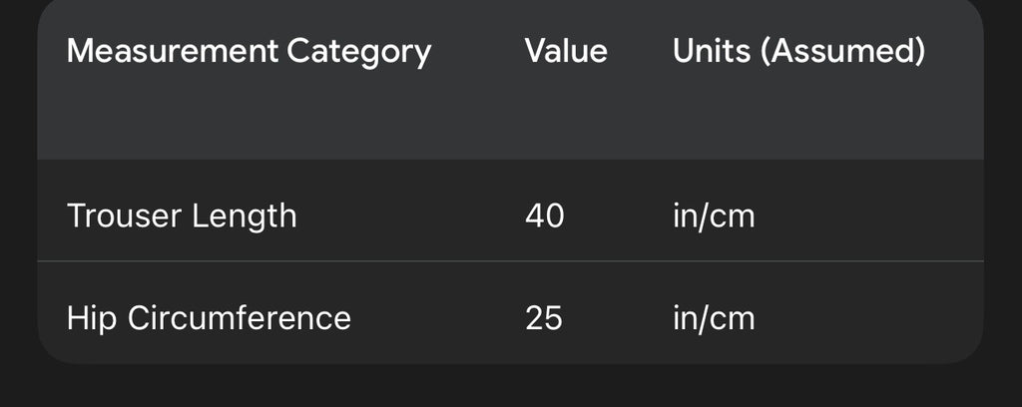This screenshot has width=1022, height=407.
Task: Tap the word Category in header
Action: (359, 51)
